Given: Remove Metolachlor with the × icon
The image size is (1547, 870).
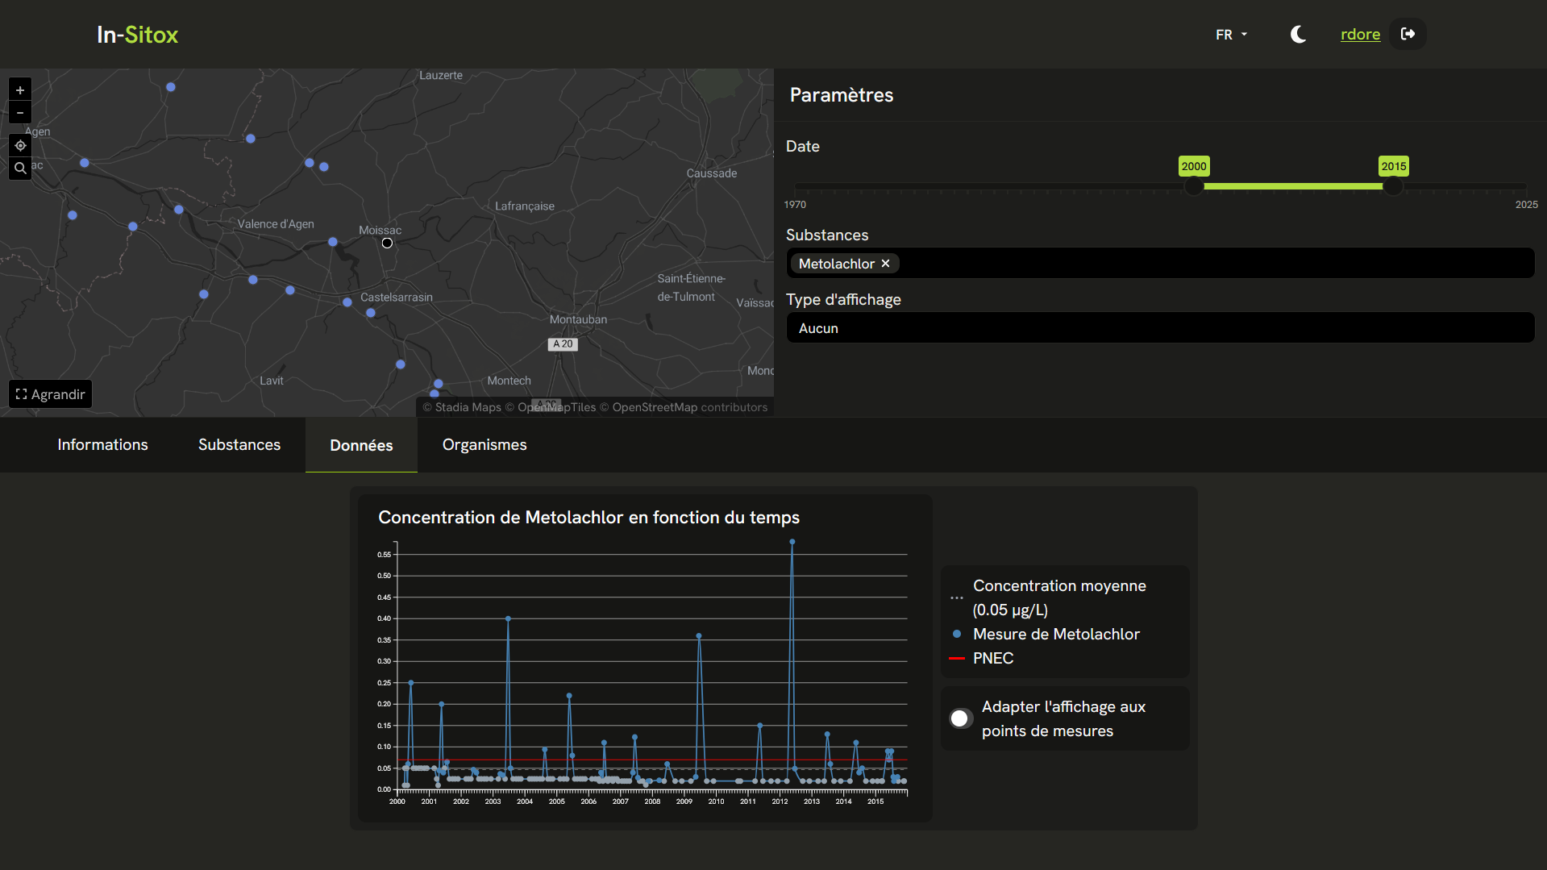Looking at the screenshot, I should [884, 264].
